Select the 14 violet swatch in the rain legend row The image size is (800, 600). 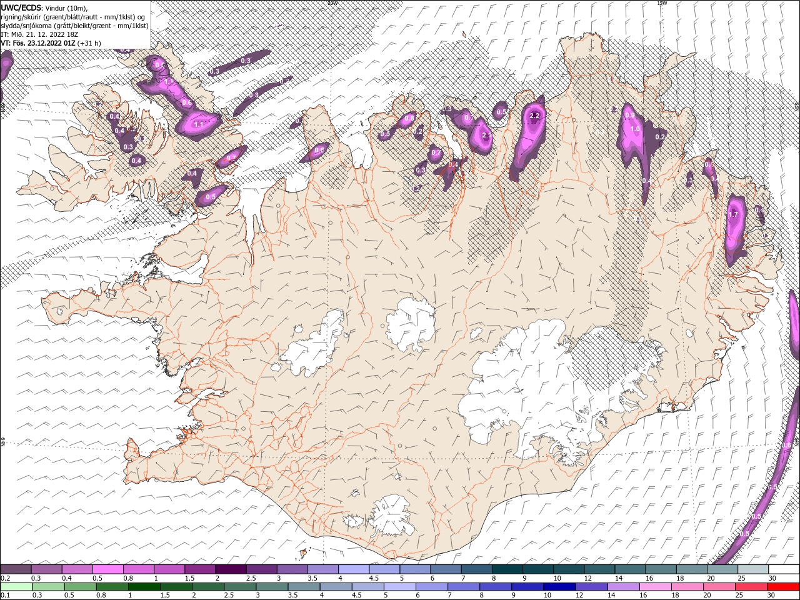click(623, 587)
